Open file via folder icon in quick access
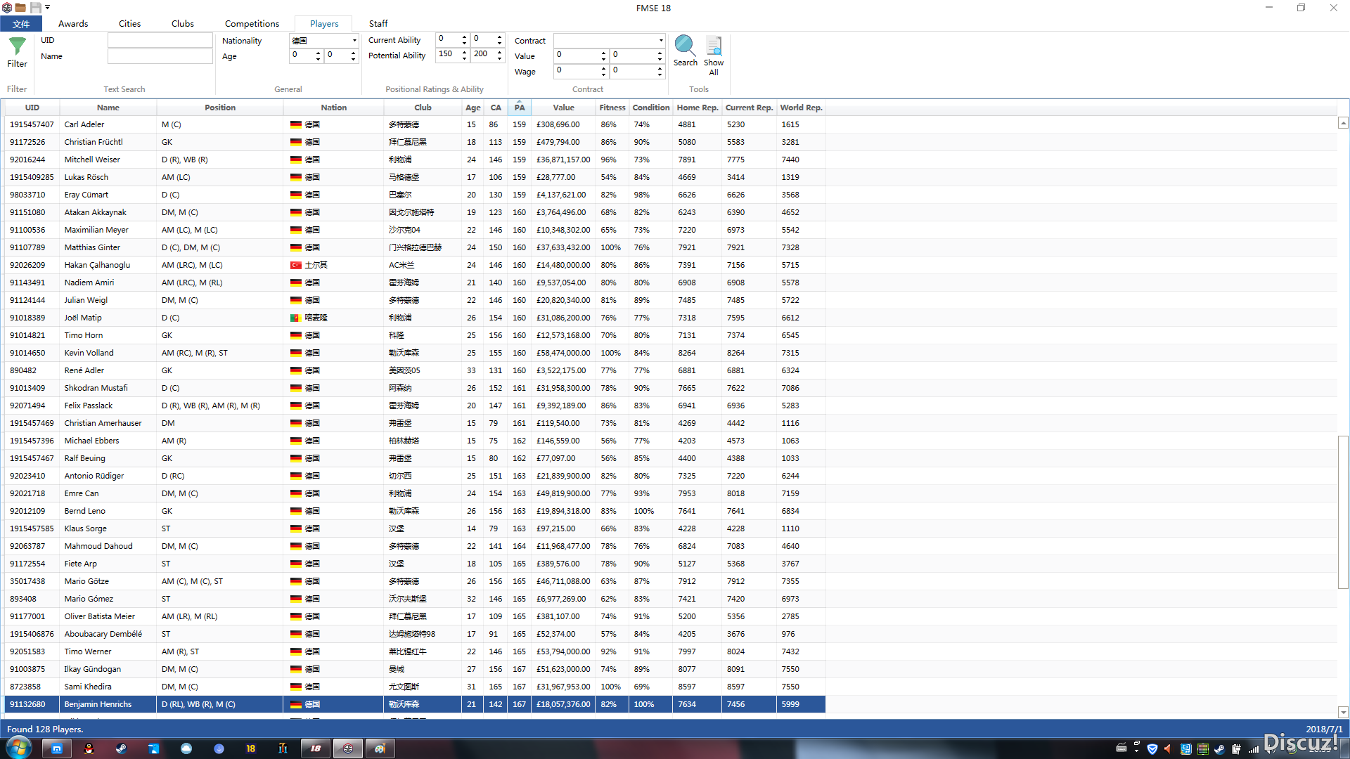This screenshot has height=759, width=1350. click(20, 8)
